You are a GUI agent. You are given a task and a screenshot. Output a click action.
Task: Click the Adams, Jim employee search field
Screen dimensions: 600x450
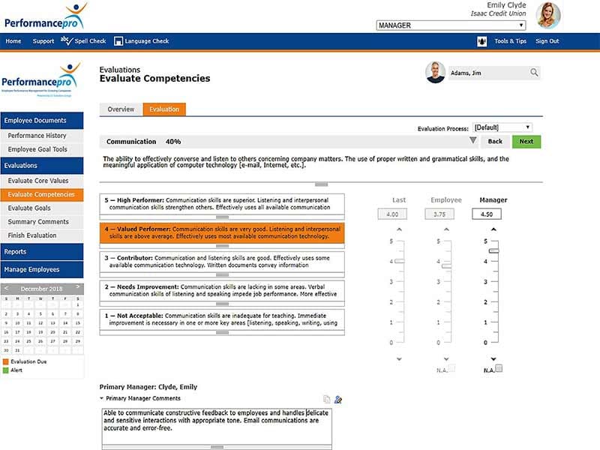click(x=493, y=73)
